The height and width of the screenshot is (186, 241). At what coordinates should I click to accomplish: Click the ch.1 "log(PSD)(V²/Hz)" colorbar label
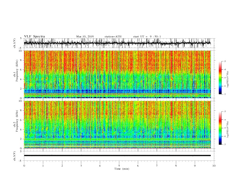(x=228, y=79)
